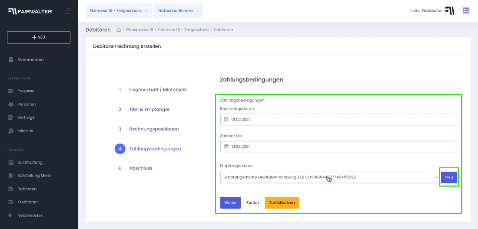
Task: Click the + NEU sidebar button
Action: pyautogui.click(x=39, y=38)
